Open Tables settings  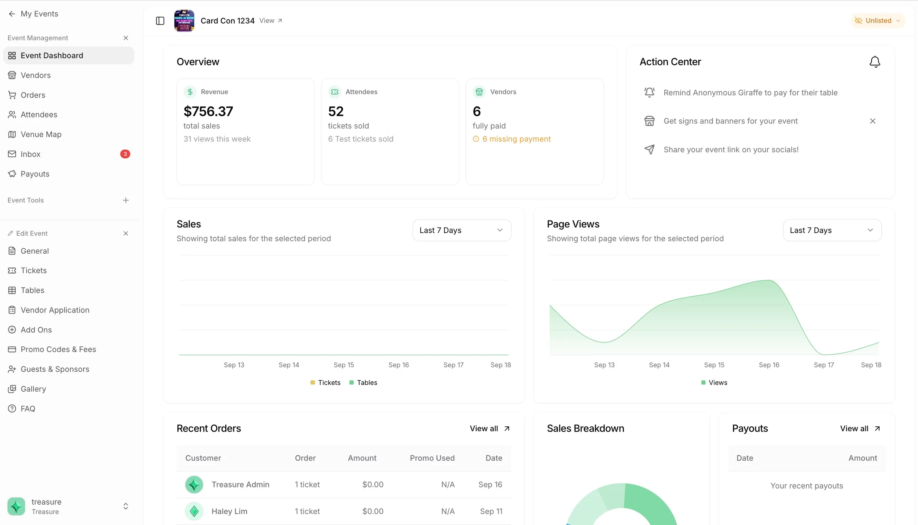click(69, 290)
